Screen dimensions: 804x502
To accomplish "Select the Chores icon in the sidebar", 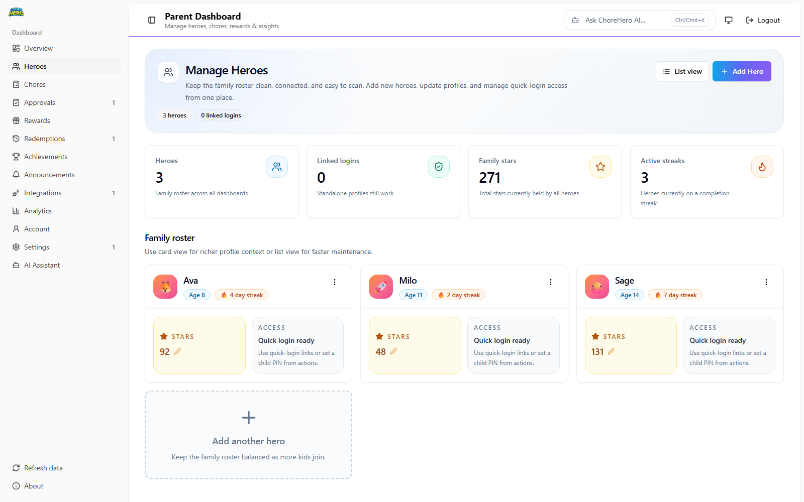I will tap(17, 84).
